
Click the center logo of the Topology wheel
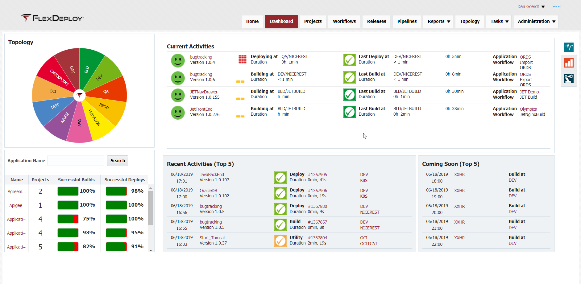(79, 95)
